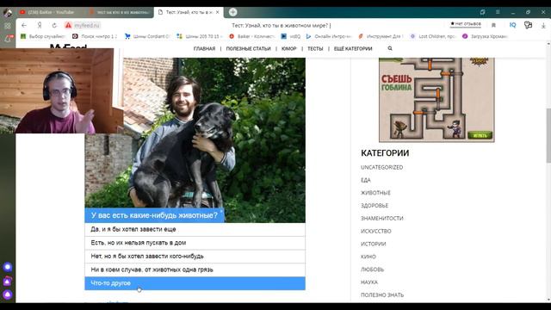Open the ЮМОР menu item
Image resolution: width=551 pixels, height=310 pixels.
coord(289,49)
